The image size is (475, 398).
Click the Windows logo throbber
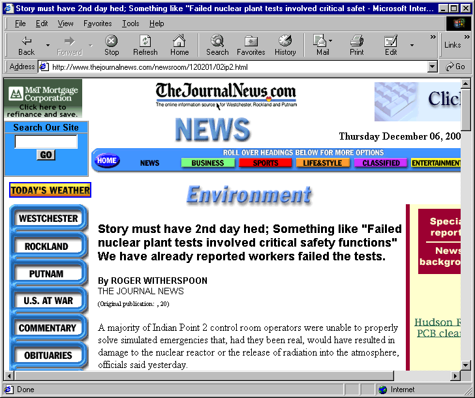tap(459, 23)
